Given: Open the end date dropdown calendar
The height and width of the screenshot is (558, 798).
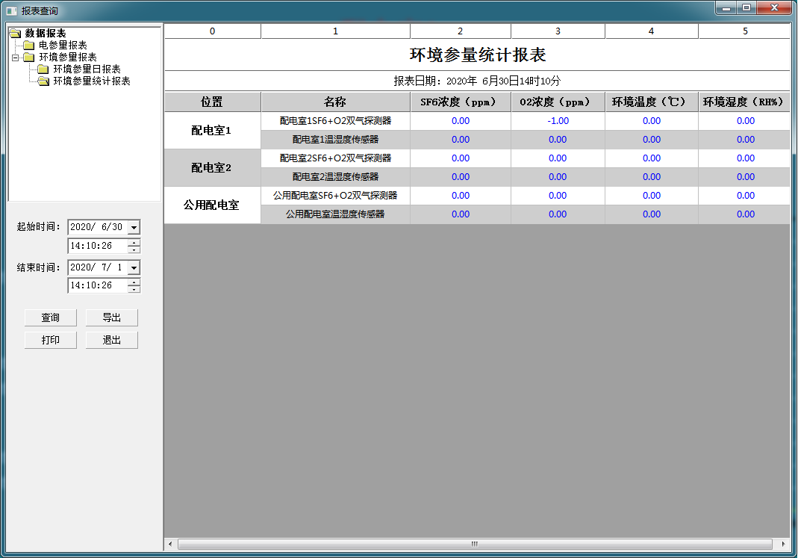Looking at the screenshot, I should (x=134, y=267).
